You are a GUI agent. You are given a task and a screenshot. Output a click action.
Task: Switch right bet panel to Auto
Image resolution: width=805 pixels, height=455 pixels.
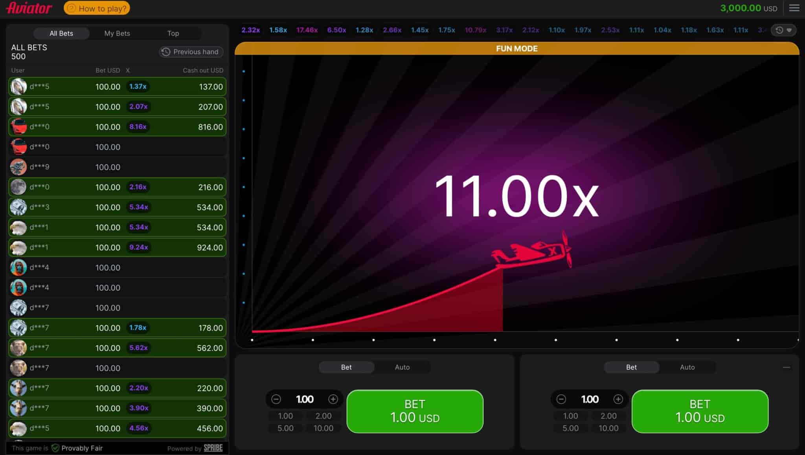click(687, 367)
